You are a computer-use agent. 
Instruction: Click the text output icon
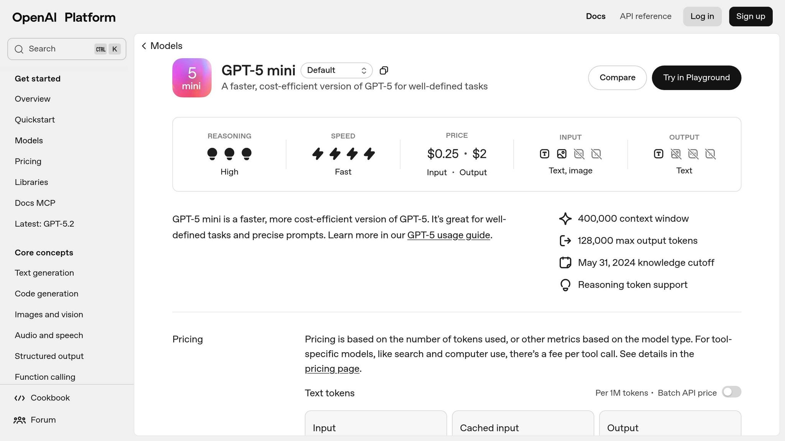point(659,154)
